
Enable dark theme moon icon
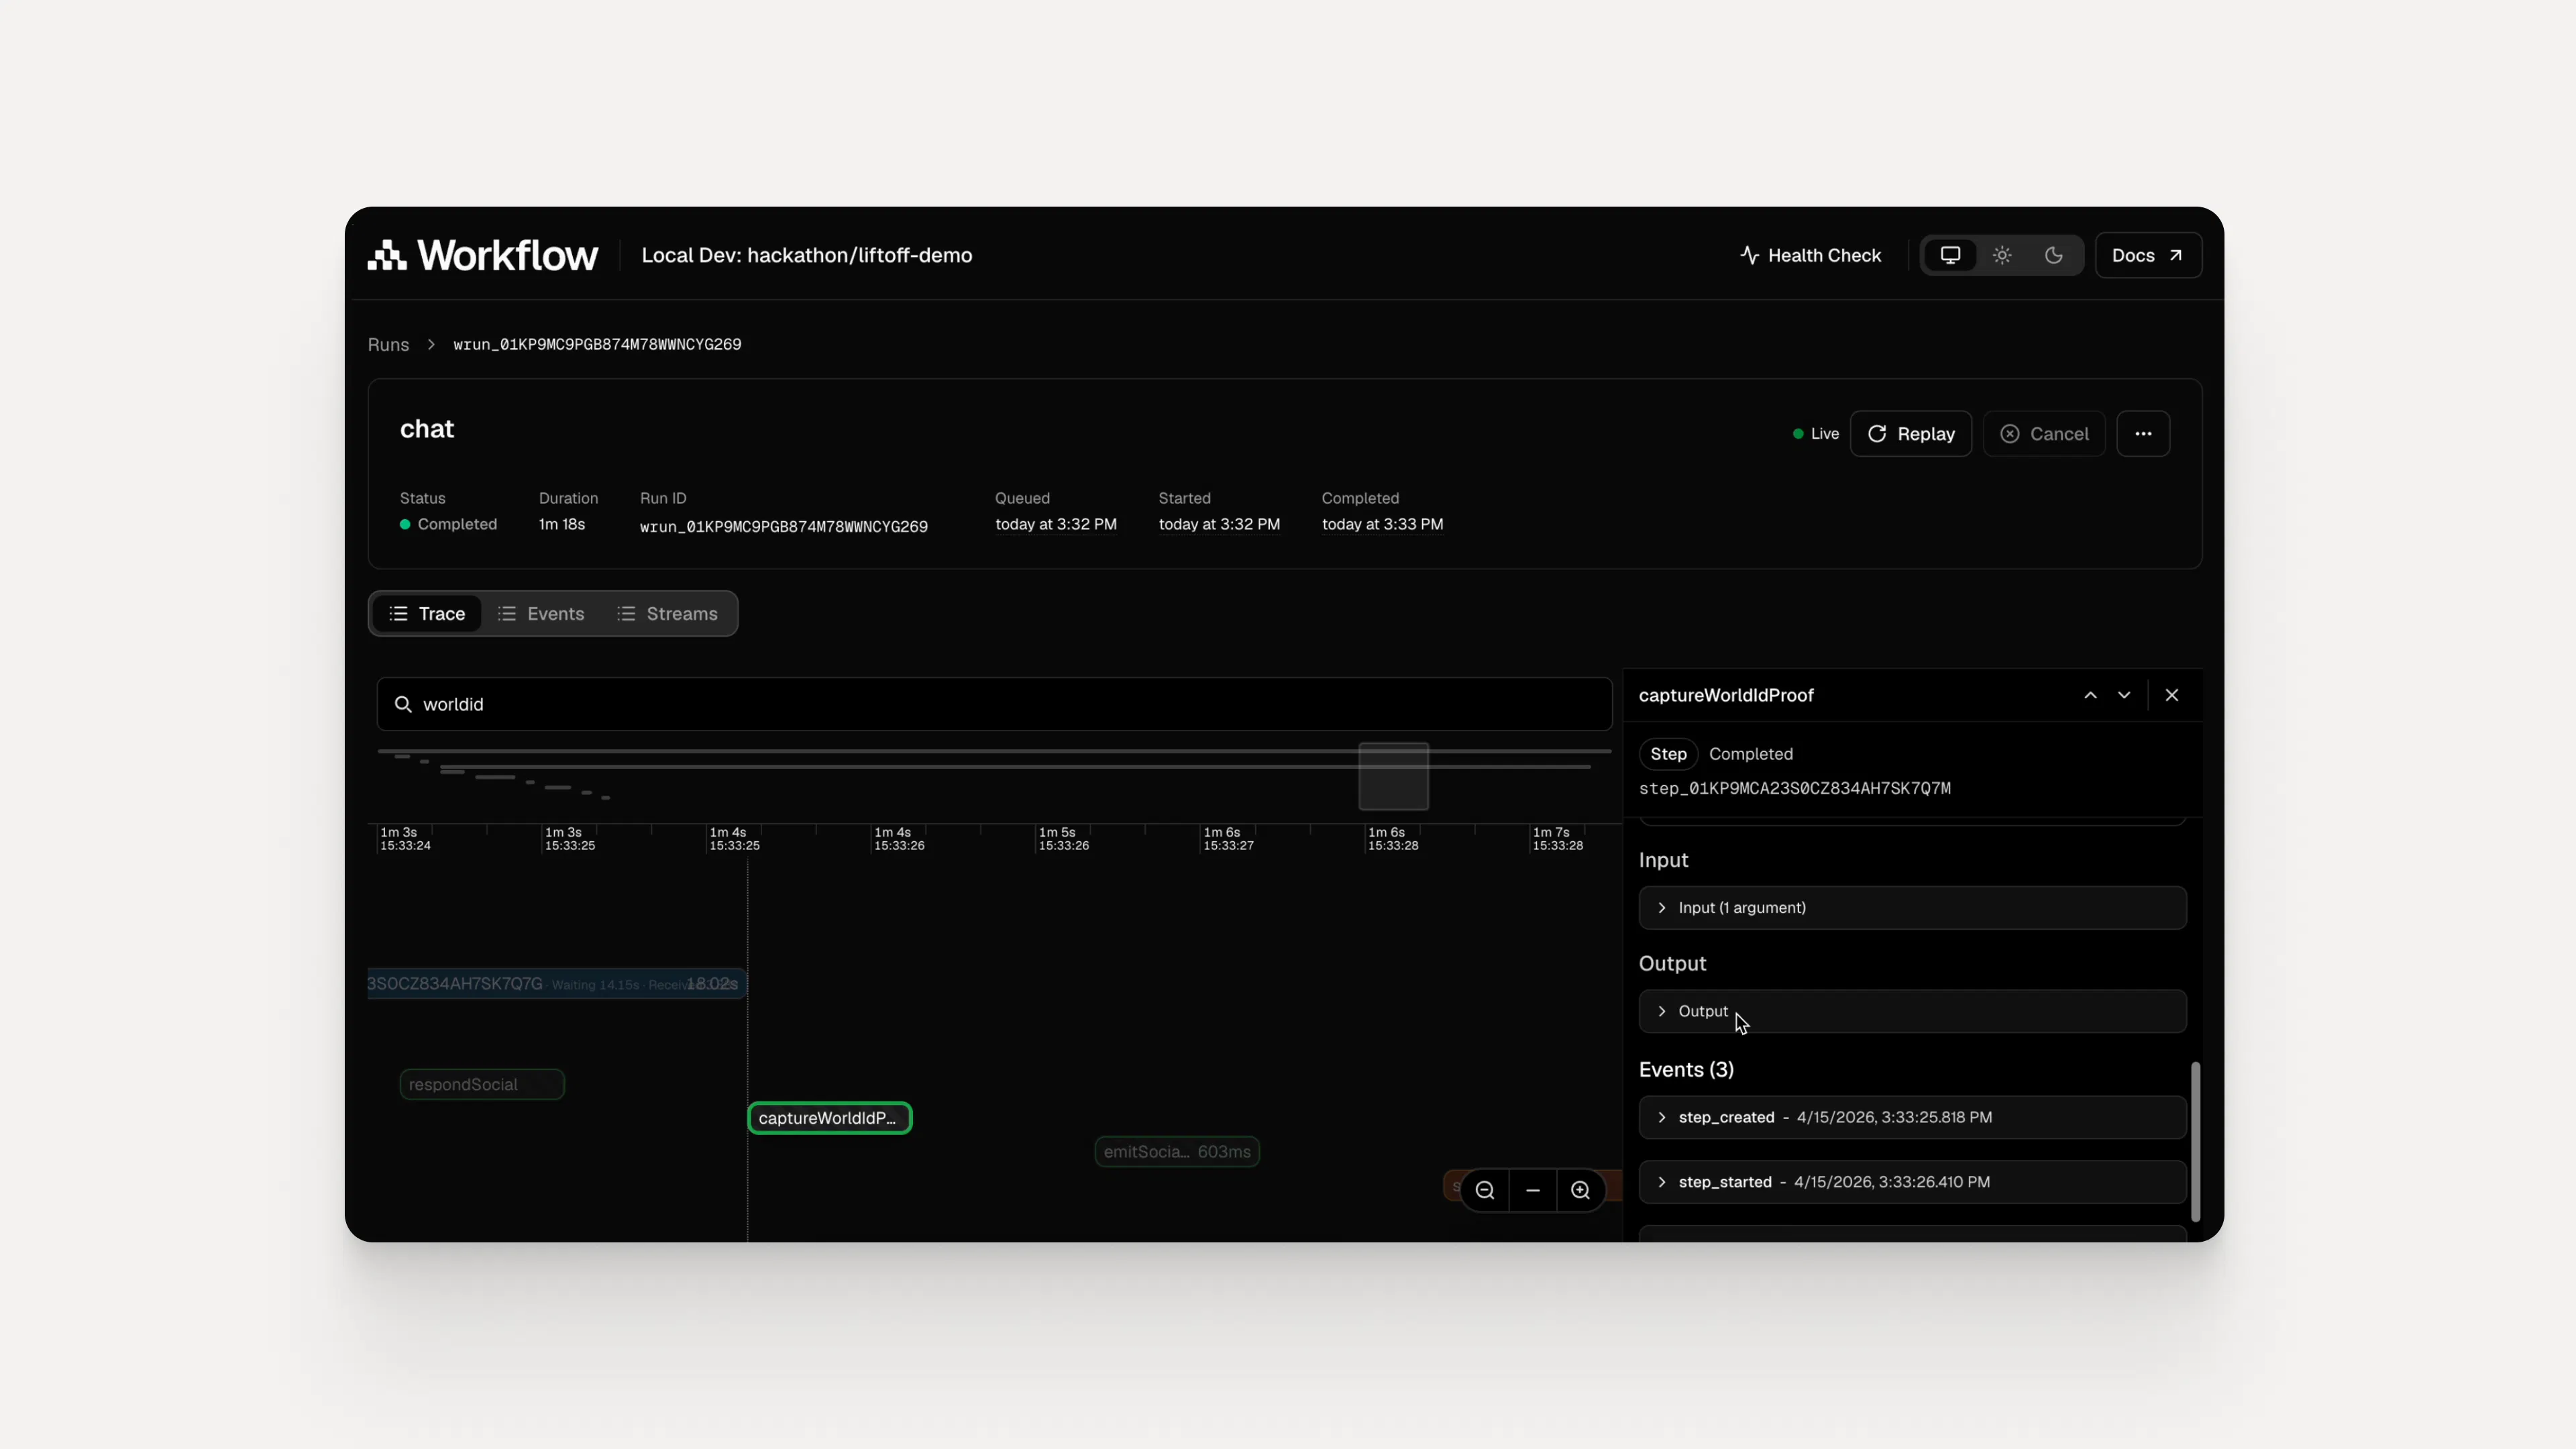coord(2053,255)
